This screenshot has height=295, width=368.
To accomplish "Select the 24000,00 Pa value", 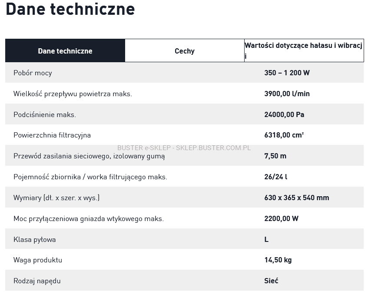I will click(x=284, y=114).
